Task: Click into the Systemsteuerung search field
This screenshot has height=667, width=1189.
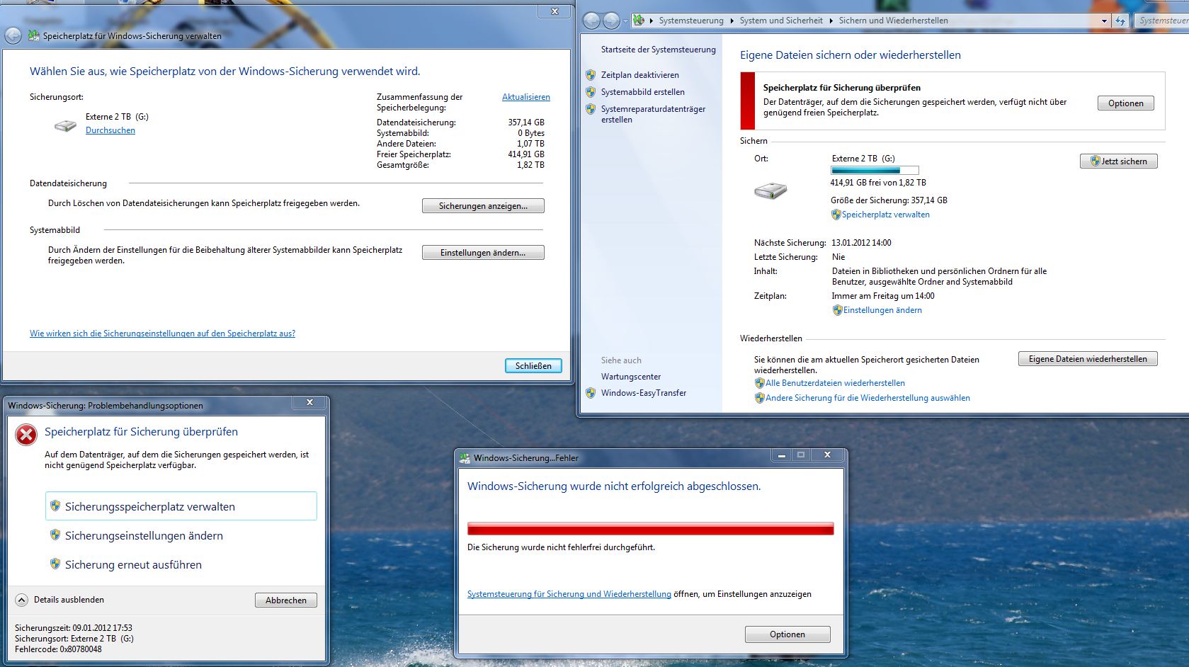Action: [1162, 21]
